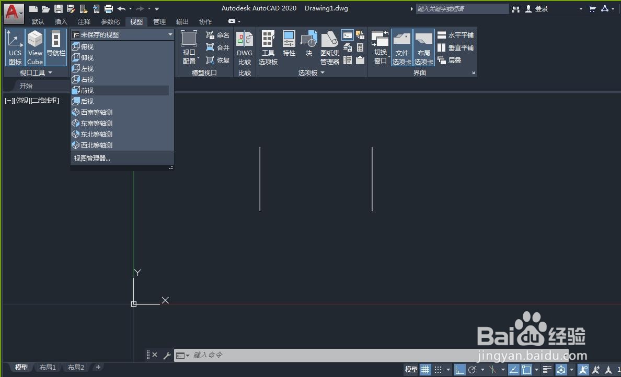Toggle the 文件选项卡 file tabs
Screen dimensions: 621x377
(x=401, y=47)
